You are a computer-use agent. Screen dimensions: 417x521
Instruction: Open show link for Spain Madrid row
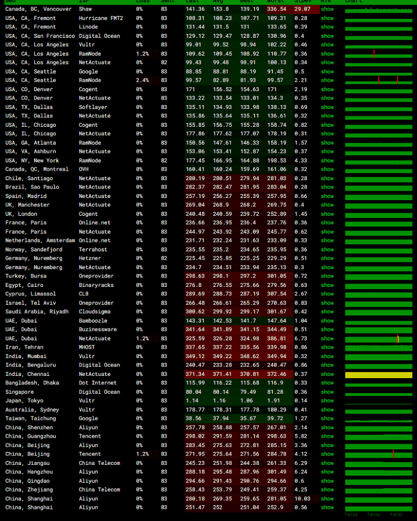[327, 196]
